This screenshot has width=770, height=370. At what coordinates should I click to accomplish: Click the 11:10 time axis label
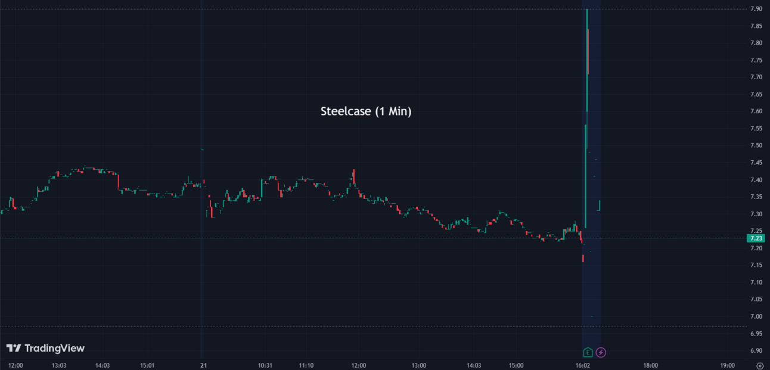click(306, 365)
